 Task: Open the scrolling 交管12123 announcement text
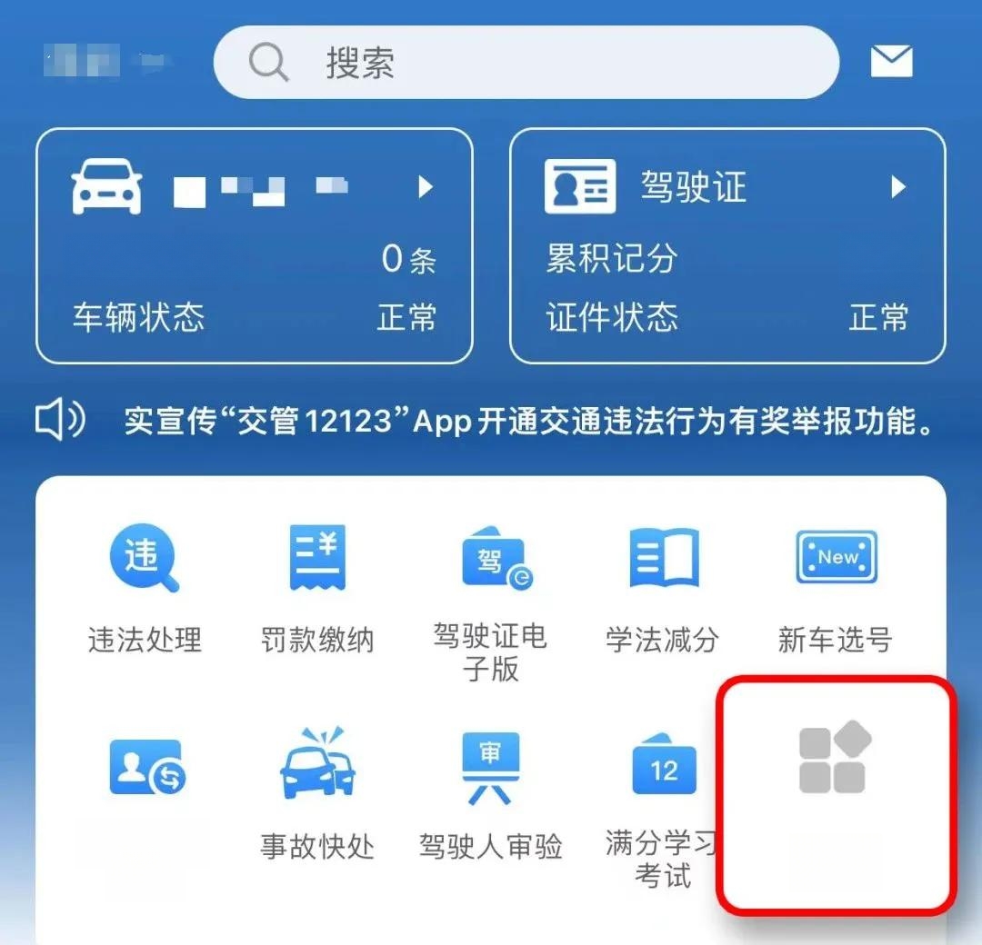pyautogui.click(x=529, y=420)
